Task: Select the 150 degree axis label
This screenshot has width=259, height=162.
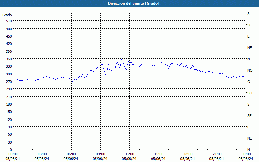Action: click(9, 112)
